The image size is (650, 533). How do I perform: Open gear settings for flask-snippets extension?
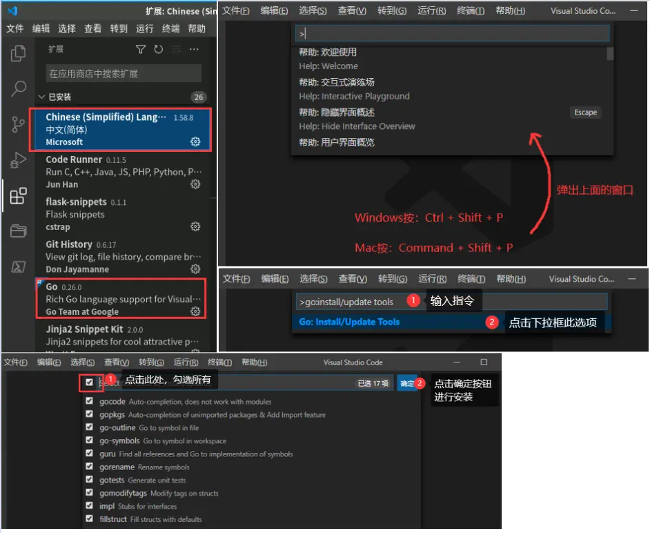tap(195, 226)
